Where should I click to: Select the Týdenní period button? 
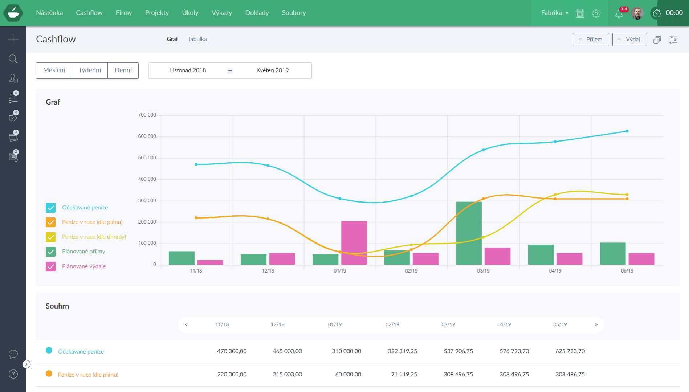pyautogui.click(x=90, y=70)
